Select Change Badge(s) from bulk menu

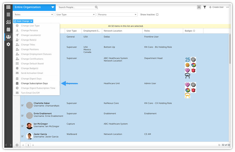[x=30, y=68]
